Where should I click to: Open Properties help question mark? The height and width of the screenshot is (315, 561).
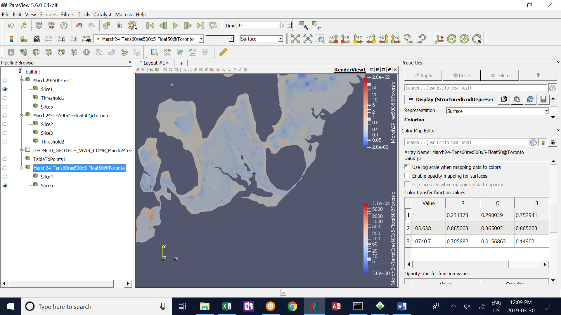click(x=538, y=75)
